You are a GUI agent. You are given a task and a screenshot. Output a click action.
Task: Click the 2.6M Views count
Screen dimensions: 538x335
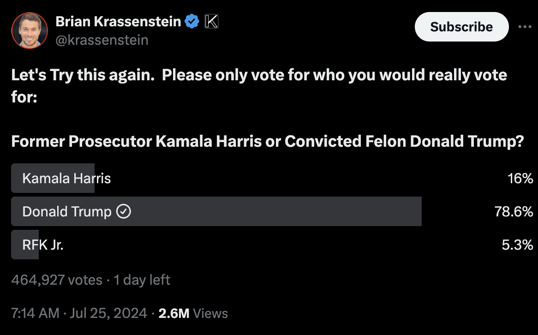click(193, 313)
